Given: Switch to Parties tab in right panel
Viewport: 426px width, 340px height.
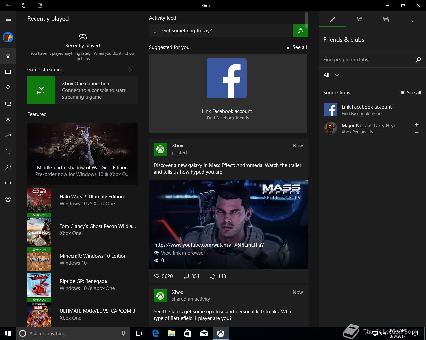Looking at the screenshot, I should [359, 19].
